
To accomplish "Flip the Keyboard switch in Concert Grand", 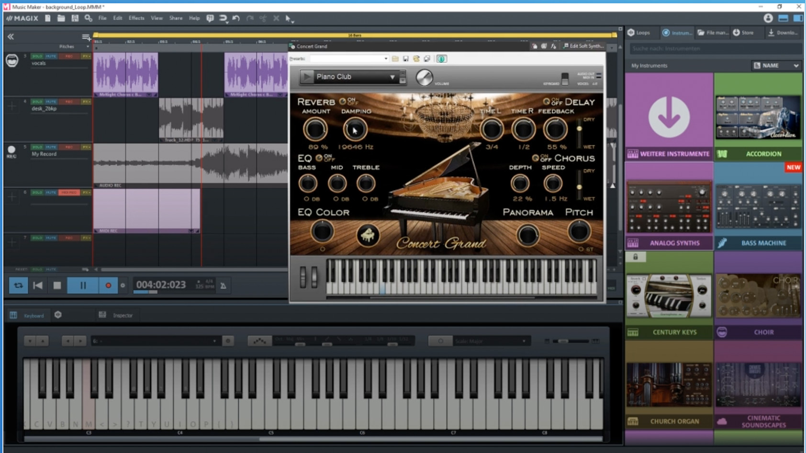I will pyautogui.click(x=565, y=78).
